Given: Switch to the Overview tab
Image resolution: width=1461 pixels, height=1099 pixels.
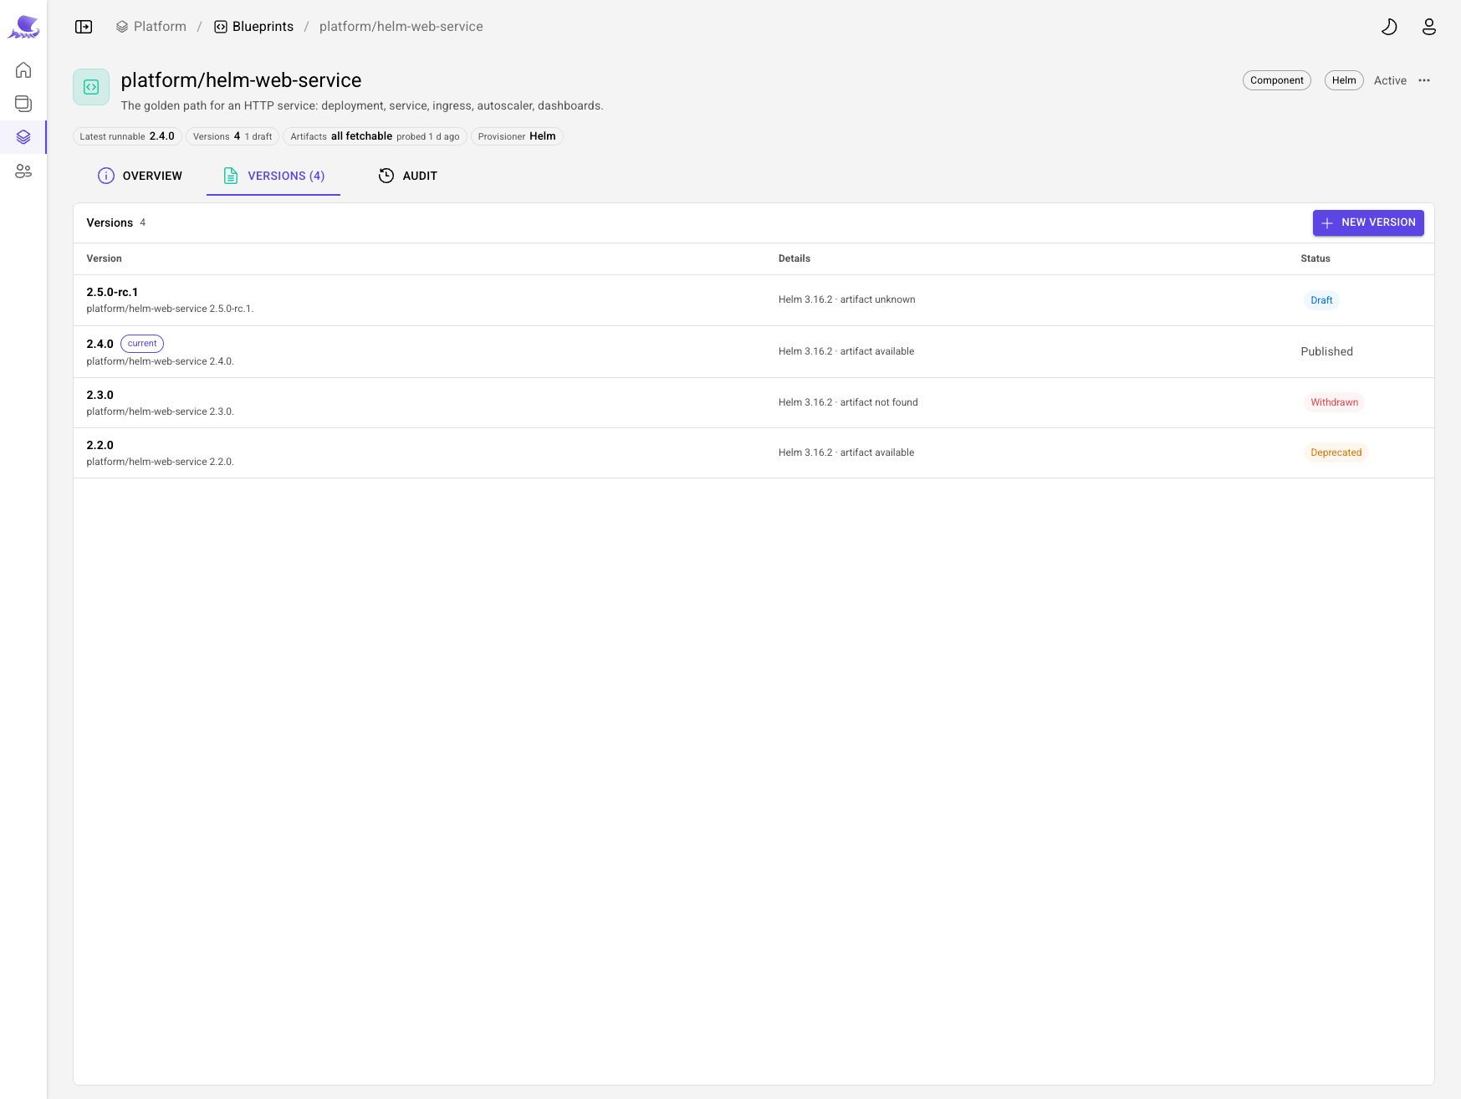Looking at the screenshot, I should tap(140, 176).
